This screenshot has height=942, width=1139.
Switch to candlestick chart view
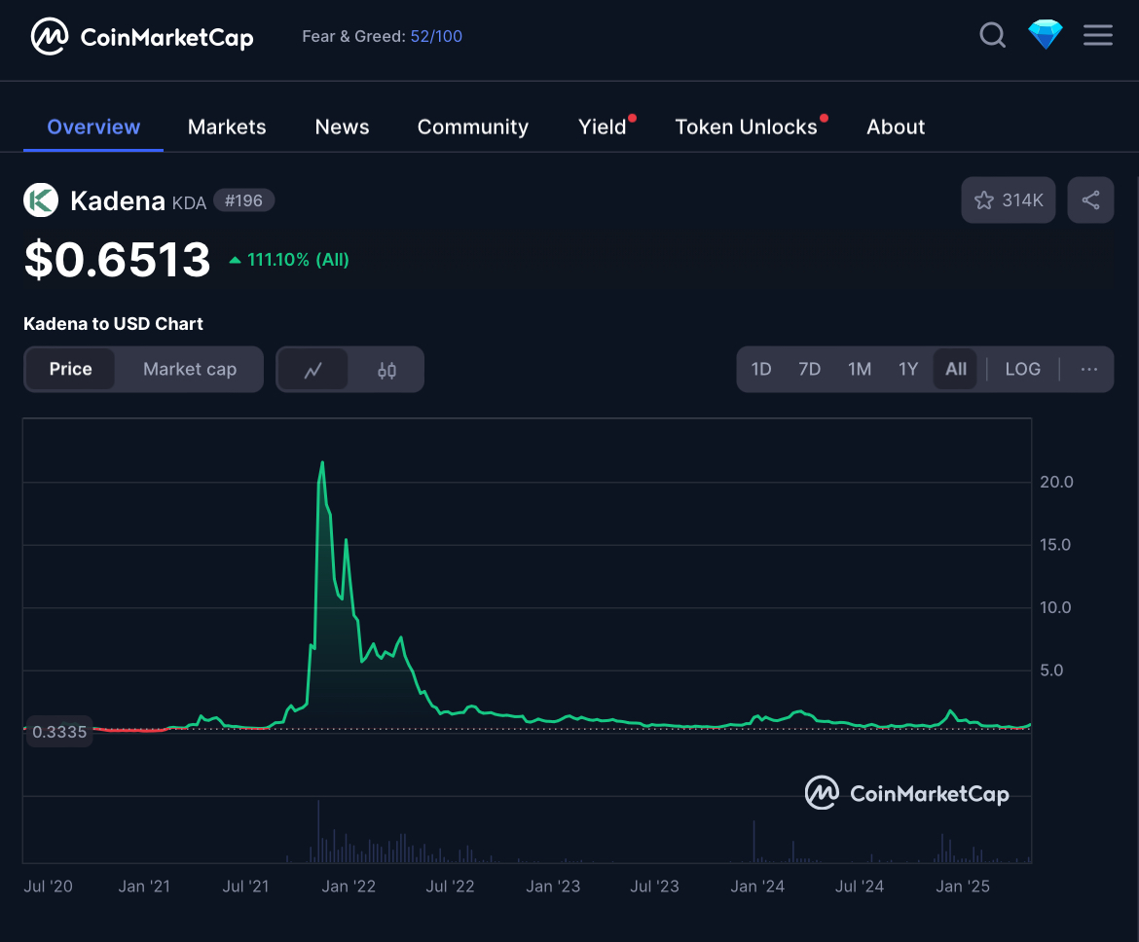tap(386, 370)
